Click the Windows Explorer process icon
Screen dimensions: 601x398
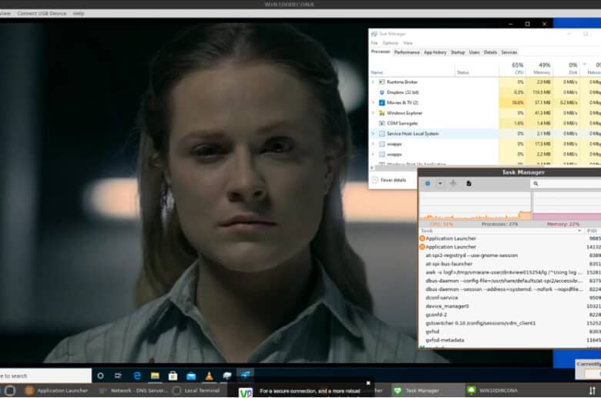381,113
